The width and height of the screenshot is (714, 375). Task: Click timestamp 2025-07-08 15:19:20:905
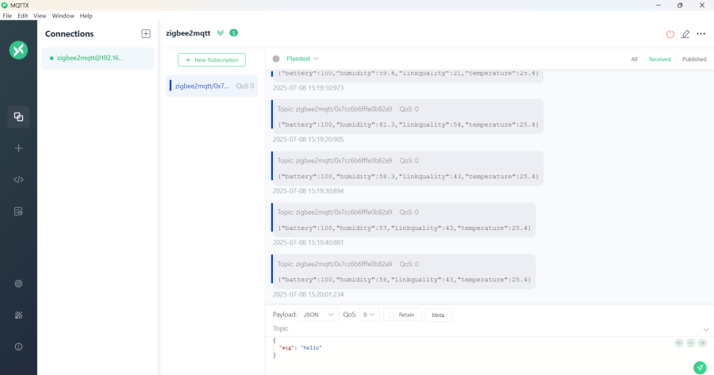click(309, 140)
